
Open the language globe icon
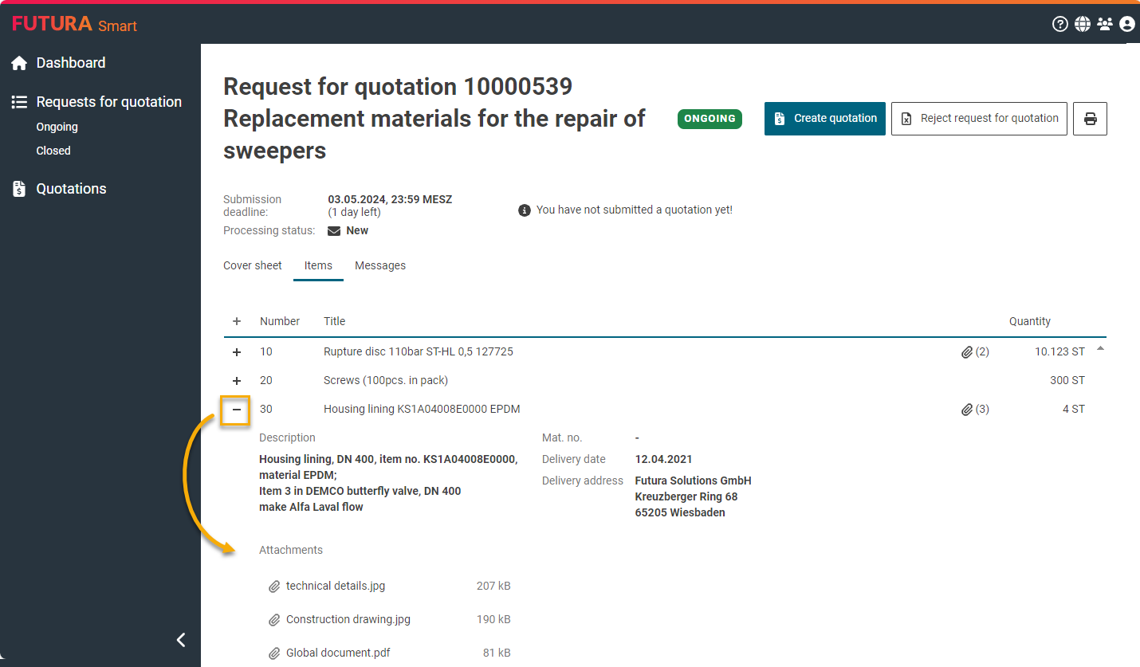tap(1082, 24)
